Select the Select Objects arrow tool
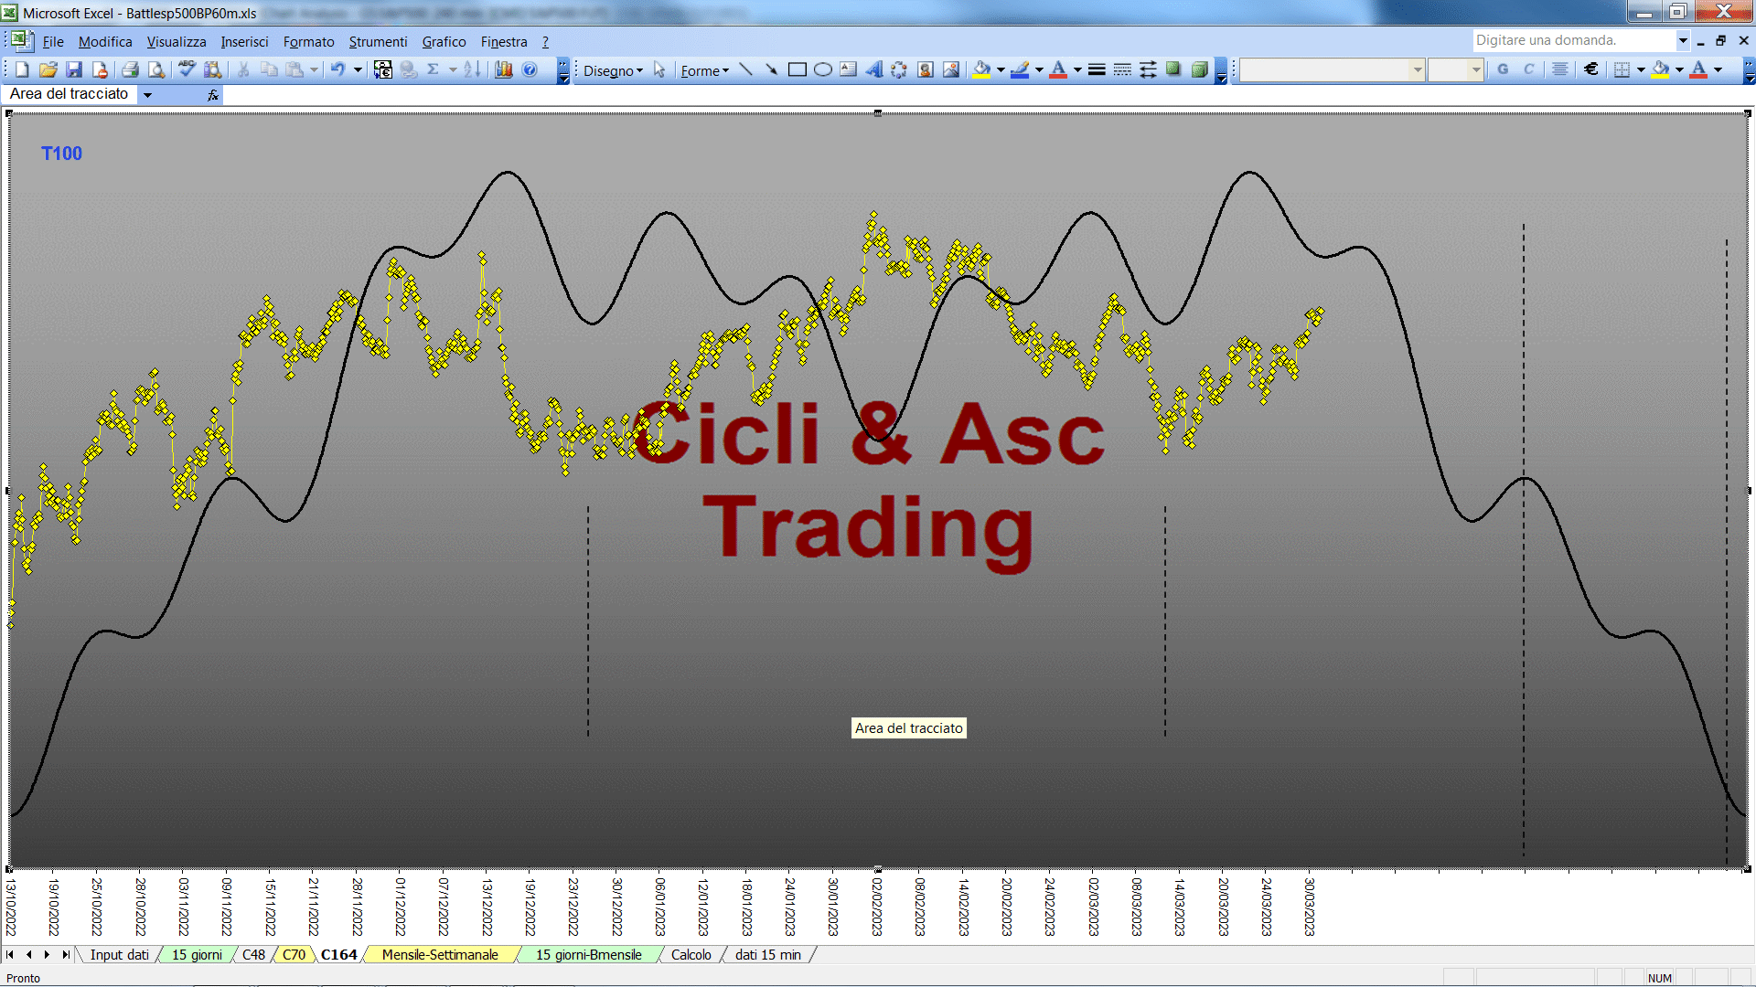 point(659,69)
